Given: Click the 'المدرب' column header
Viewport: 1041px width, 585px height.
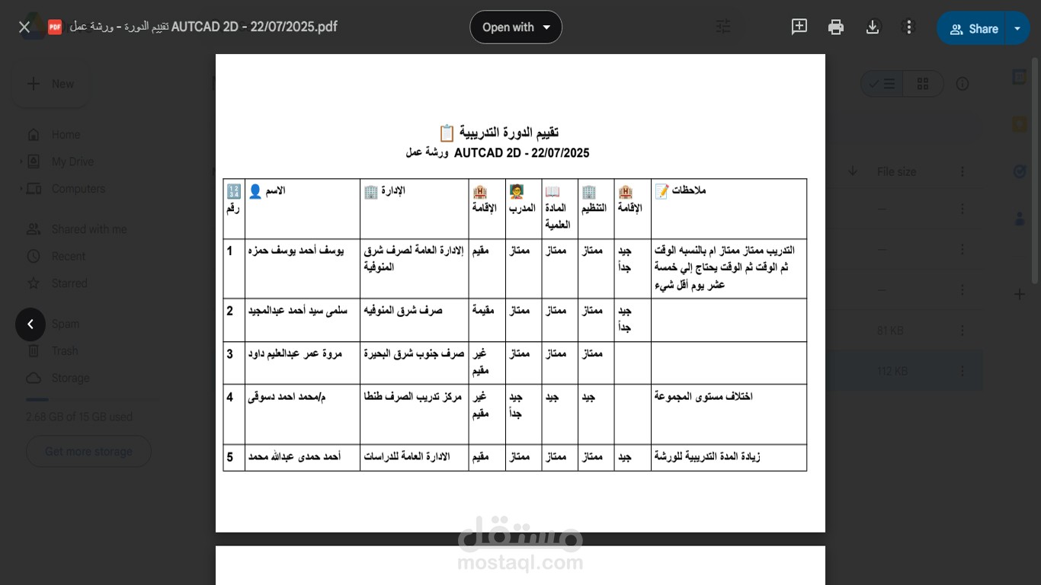Looking at the screenshot, I should (523, 208).
